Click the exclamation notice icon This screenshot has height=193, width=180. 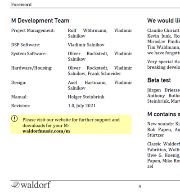click(14, 118)
